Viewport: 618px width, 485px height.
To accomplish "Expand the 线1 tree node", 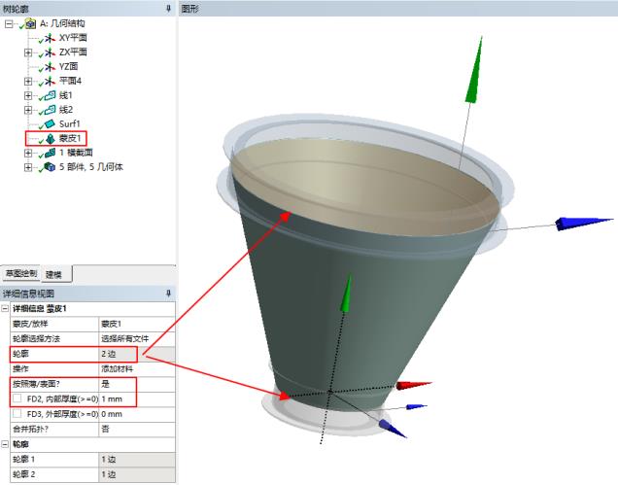I will (27, 95).
